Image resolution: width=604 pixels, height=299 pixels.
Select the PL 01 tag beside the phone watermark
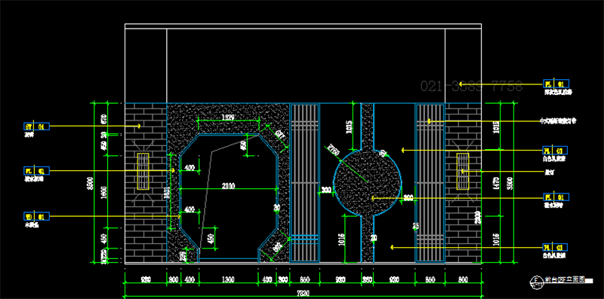pyautogui.click(x=556, y=84)
